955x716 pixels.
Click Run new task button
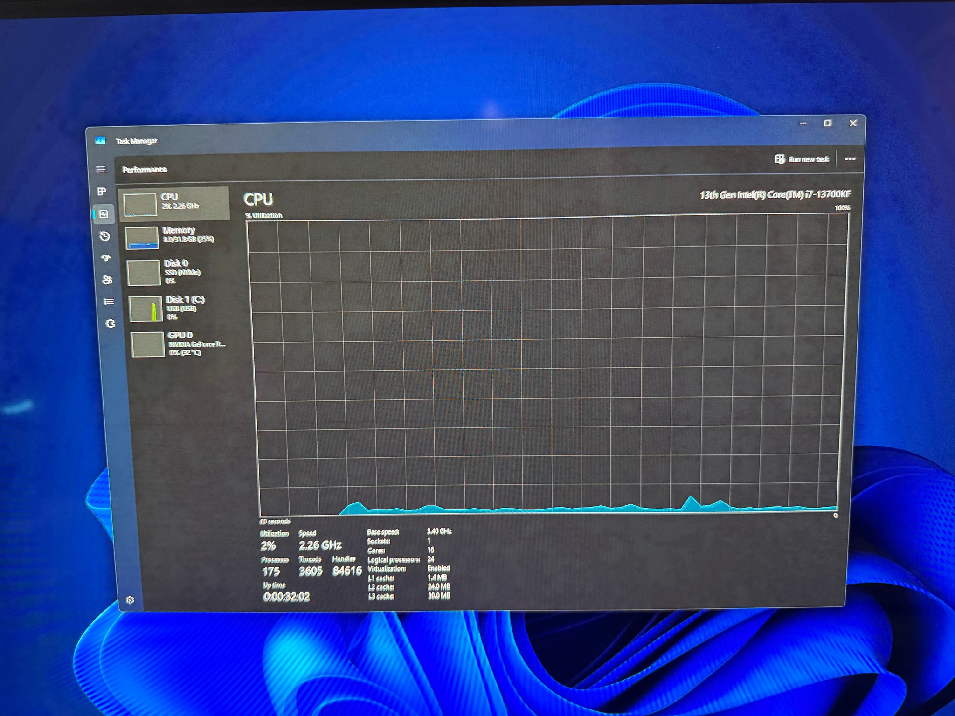click(x=802, y=159)
